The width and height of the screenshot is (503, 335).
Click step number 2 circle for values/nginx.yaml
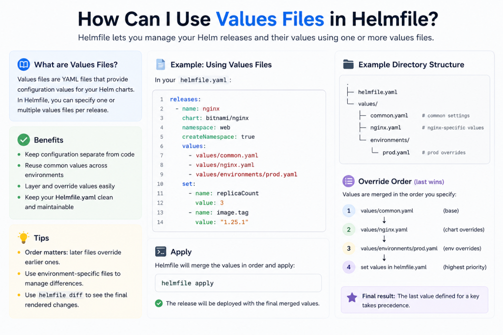click(349, 230)
